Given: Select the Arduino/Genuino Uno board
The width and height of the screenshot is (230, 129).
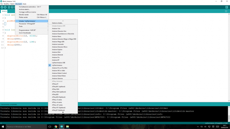Looking at the screenshot, I should (63, 31).
